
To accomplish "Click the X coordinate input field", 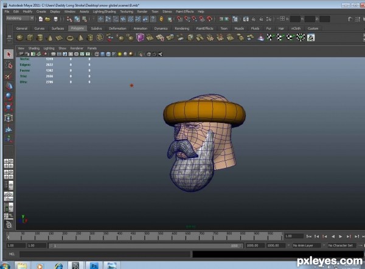I will tap(295, 19).
